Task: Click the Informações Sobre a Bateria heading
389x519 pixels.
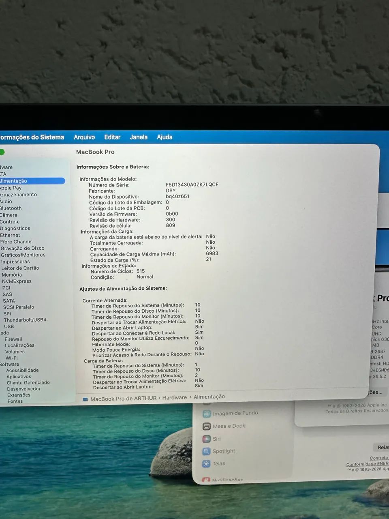Action: click(x=113, y=167)
